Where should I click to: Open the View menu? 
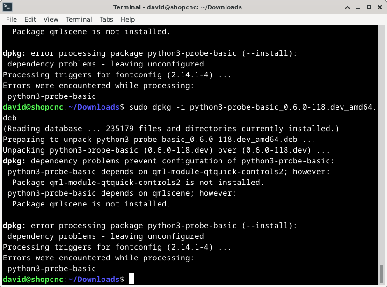click(50, 19)
